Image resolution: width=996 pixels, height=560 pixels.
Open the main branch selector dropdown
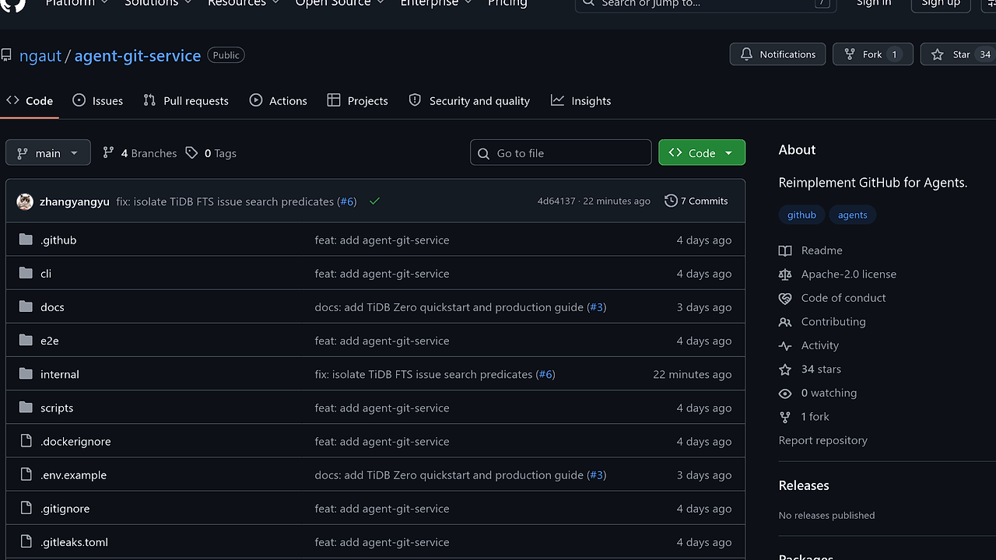coord(48,152)
